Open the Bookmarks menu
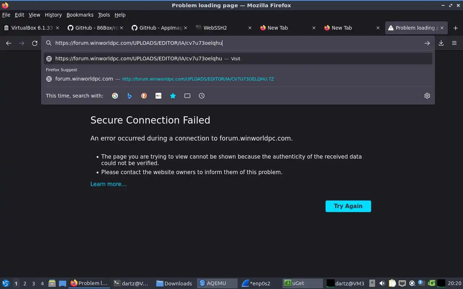This screenshot has height=289, width=463. pos(80,15)
